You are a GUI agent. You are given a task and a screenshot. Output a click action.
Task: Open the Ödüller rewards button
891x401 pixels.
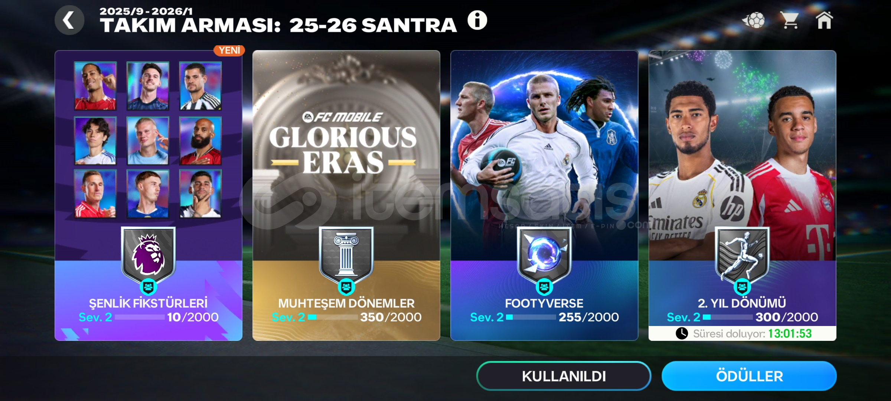tap(749, 376)
